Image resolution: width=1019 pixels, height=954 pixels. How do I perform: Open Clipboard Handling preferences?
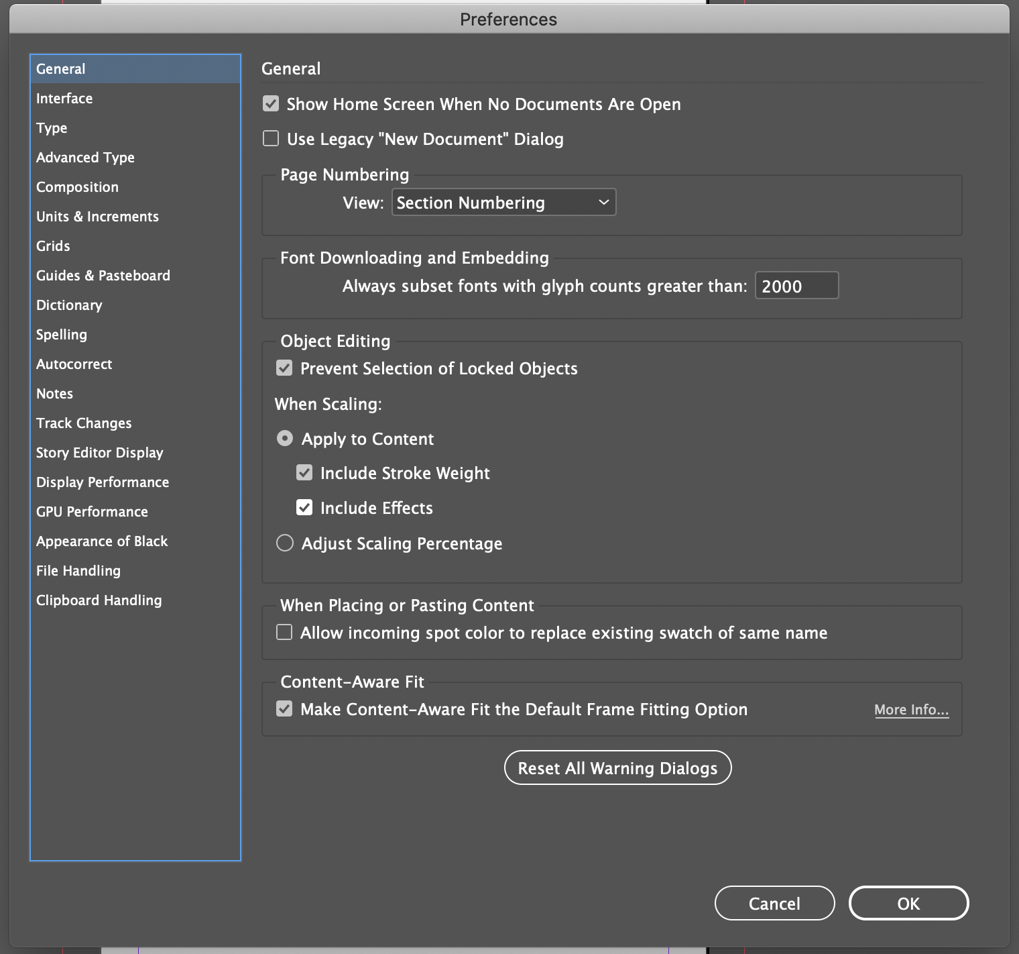tap(99, 600)
